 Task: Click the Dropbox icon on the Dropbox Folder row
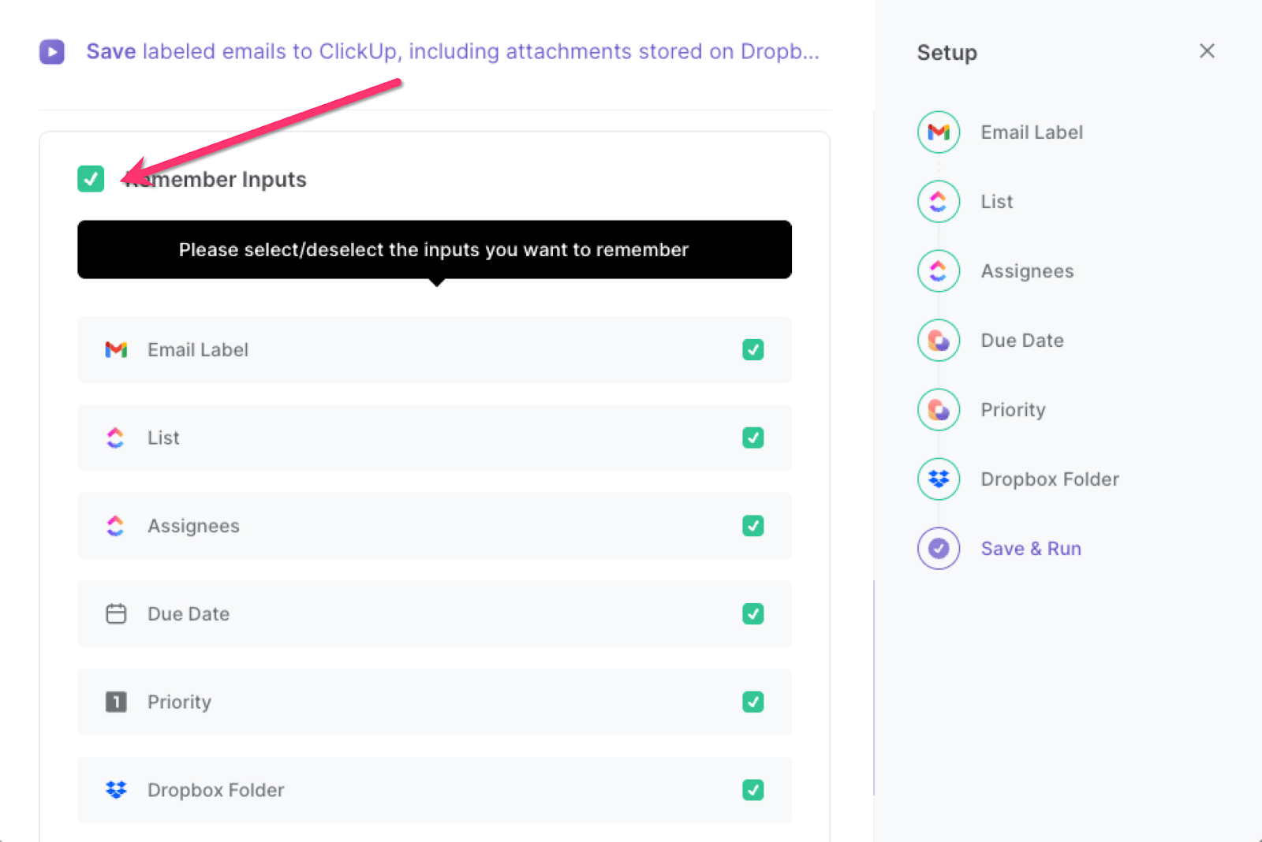pyautogui.click(x=116, y=790)
